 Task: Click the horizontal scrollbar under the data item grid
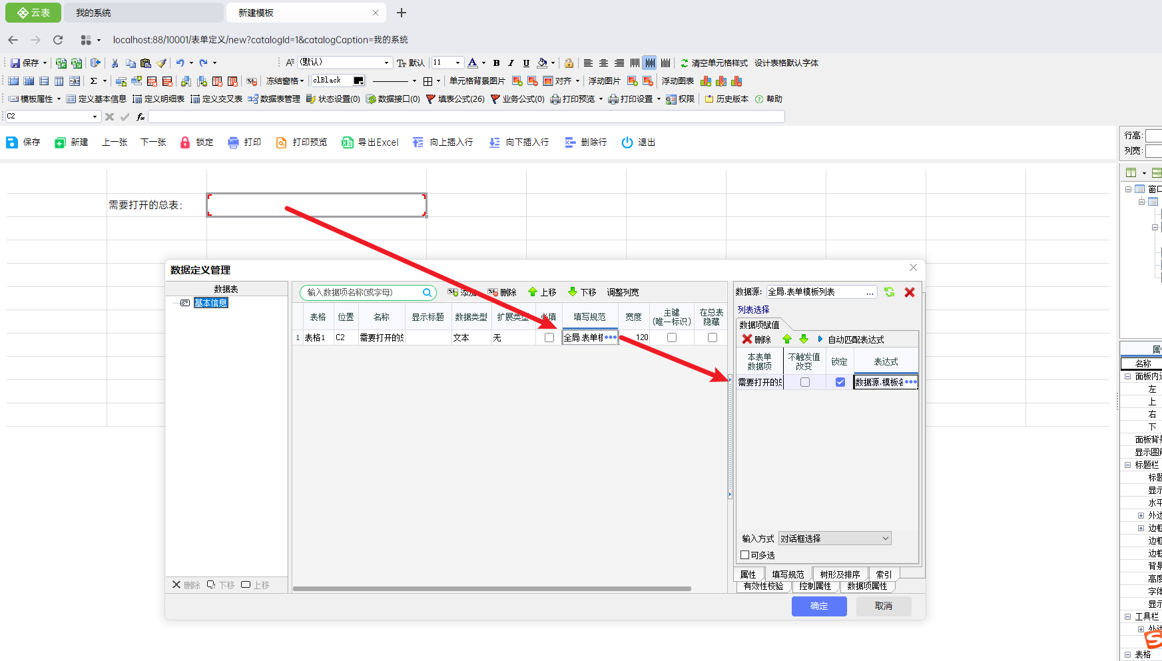(492, 588)
